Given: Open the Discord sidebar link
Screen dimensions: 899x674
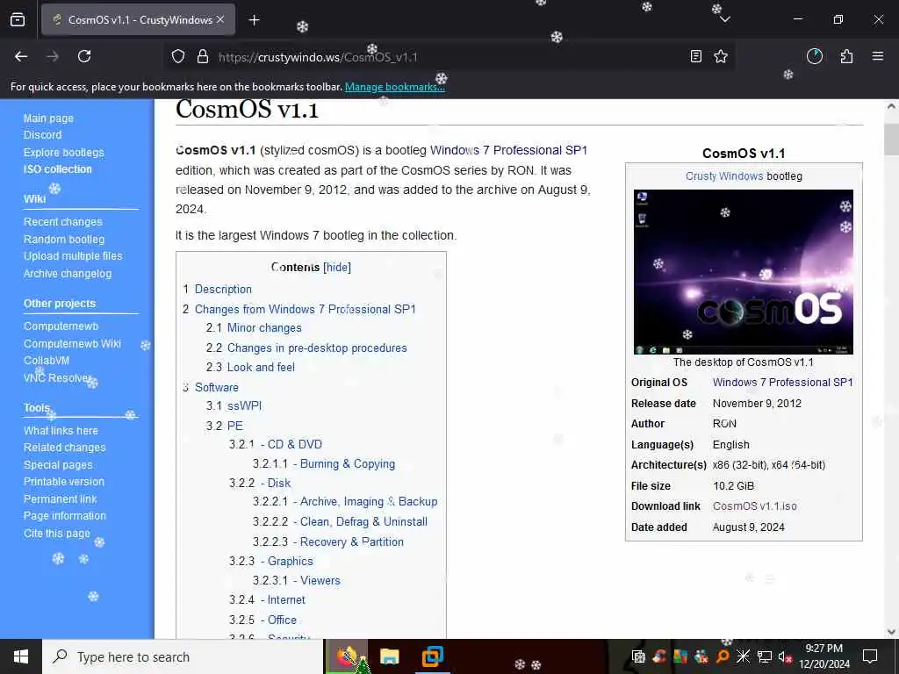Looking at the screenshot, I should [42, 134].
